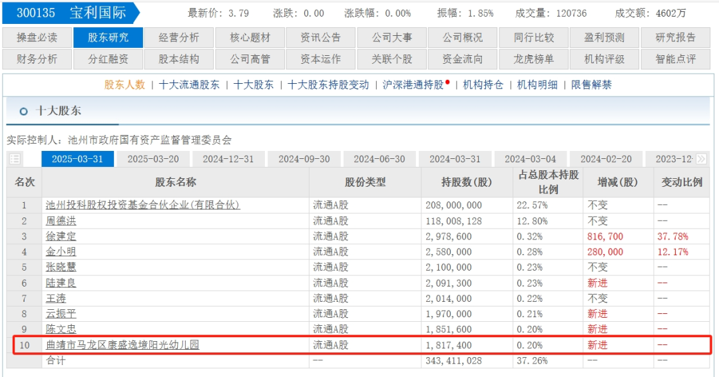Open the 股东研究 tab
The image size is (719, 377).
pos(108,38)
